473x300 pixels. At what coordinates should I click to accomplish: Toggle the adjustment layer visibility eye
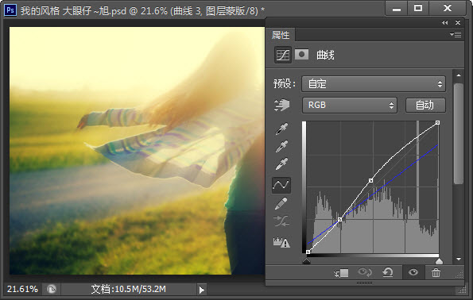pyautogui.click(x=413, y=272)
